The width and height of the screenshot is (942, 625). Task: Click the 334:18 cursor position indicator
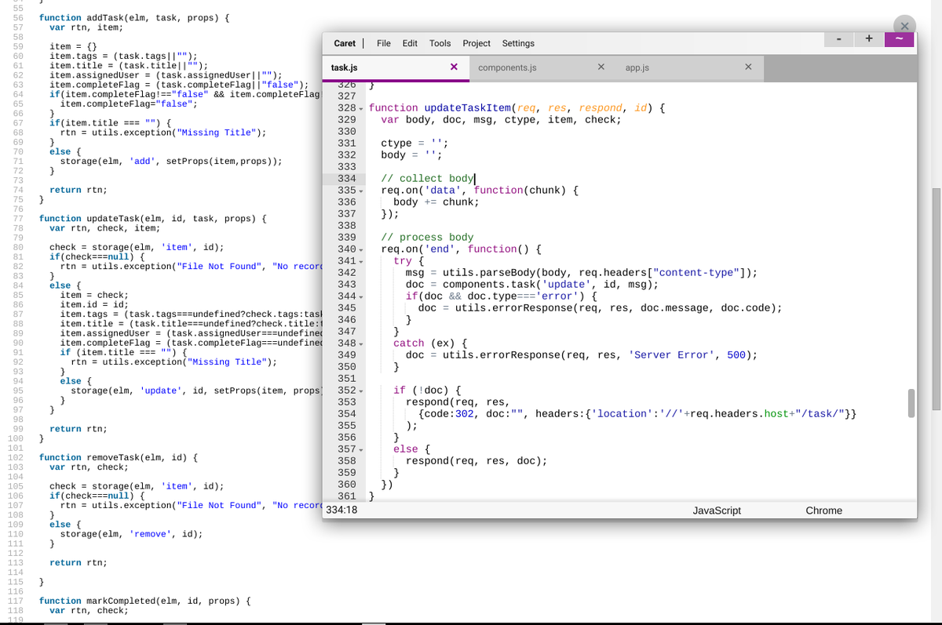(x=341, y=511)
